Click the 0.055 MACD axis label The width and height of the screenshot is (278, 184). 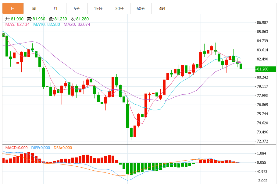tap(262, 162)
